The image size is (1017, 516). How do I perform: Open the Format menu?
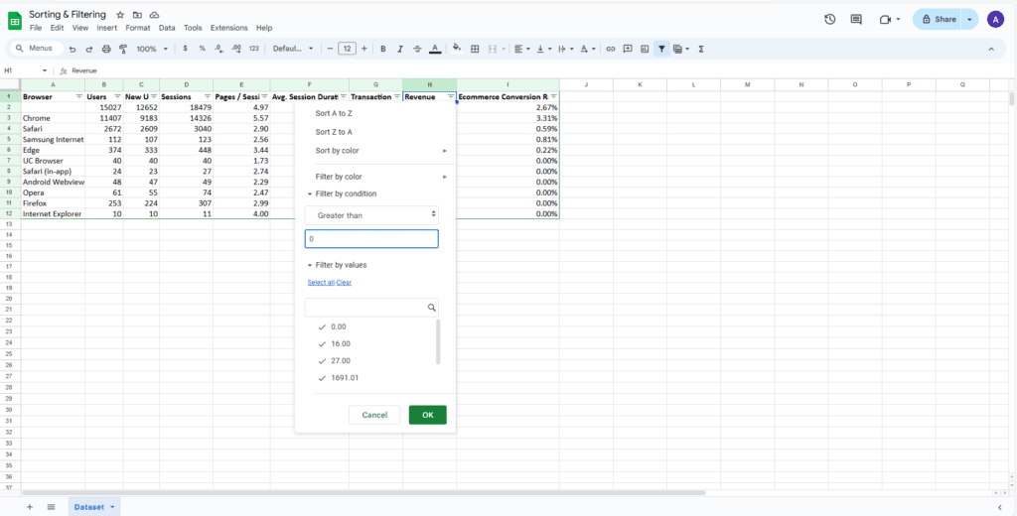coord(137,28)
